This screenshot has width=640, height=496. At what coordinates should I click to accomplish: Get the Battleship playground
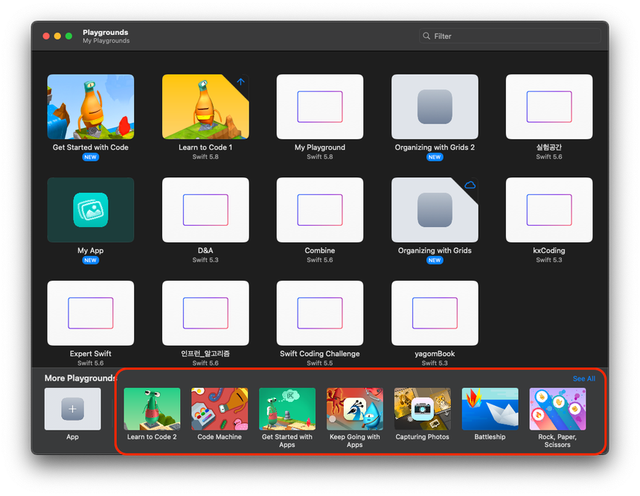[490, 409]
